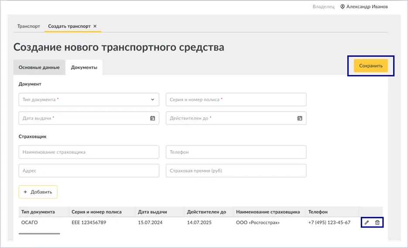Click the Добавить button
Image resolution: width=408 pixels, height=248 pixels.
tap(38, 192)
